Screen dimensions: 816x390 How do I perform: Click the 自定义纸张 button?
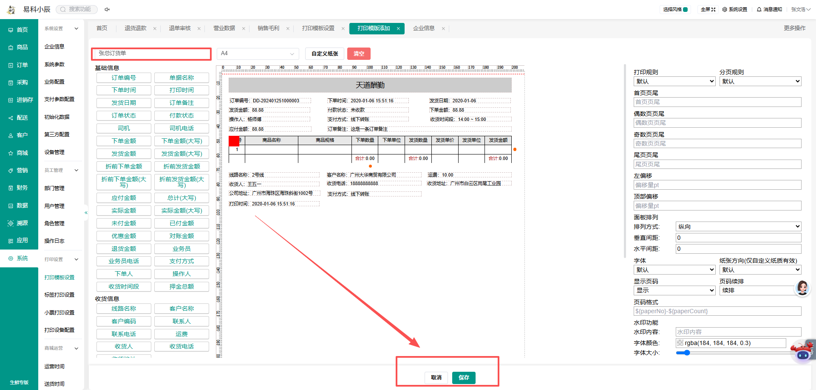325,54
